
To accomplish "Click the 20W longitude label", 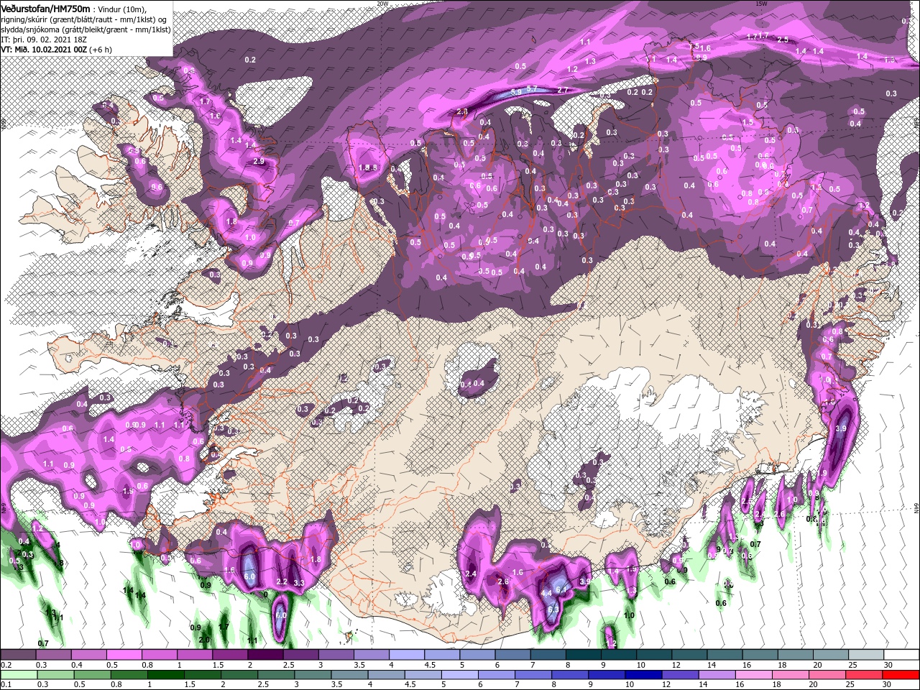I will (382, 3).
